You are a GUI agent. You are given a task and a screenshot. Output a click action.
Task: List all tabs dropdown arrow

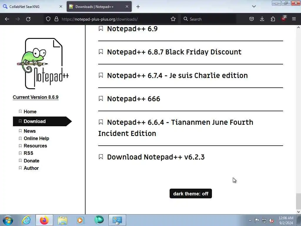click(x=254, y=6)
